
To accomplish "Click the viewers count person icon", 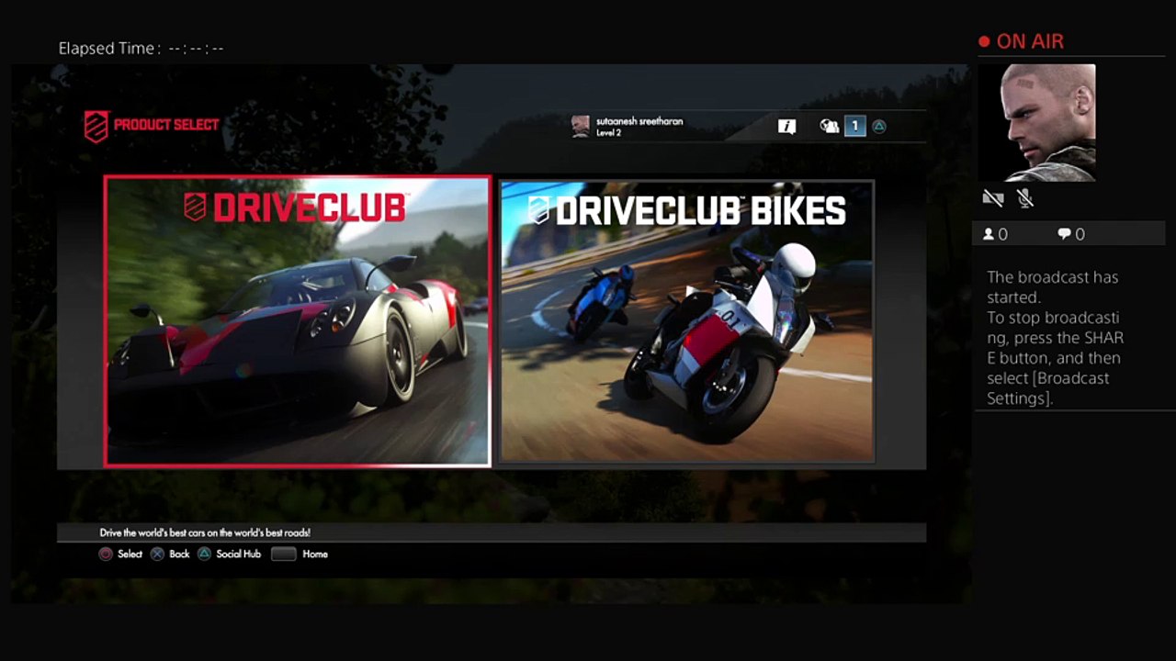I will point(989,234).
